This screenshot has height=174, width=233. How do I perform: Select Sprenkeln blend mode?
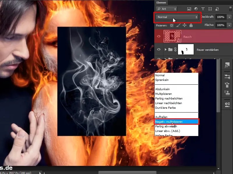[176, 80]
